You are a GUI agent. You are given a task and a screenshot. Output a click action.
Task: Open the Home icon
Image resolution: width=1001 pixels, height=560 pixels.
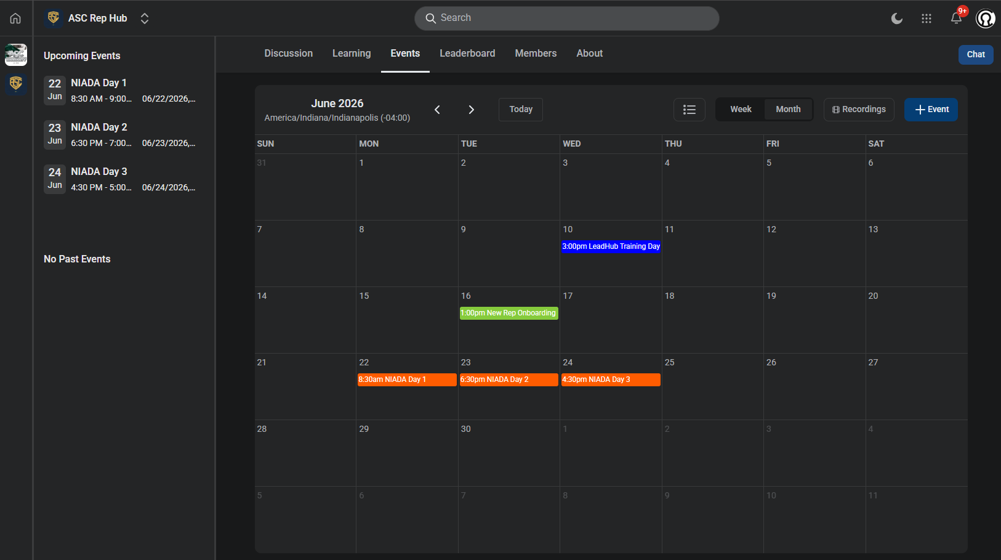(15, 18)
